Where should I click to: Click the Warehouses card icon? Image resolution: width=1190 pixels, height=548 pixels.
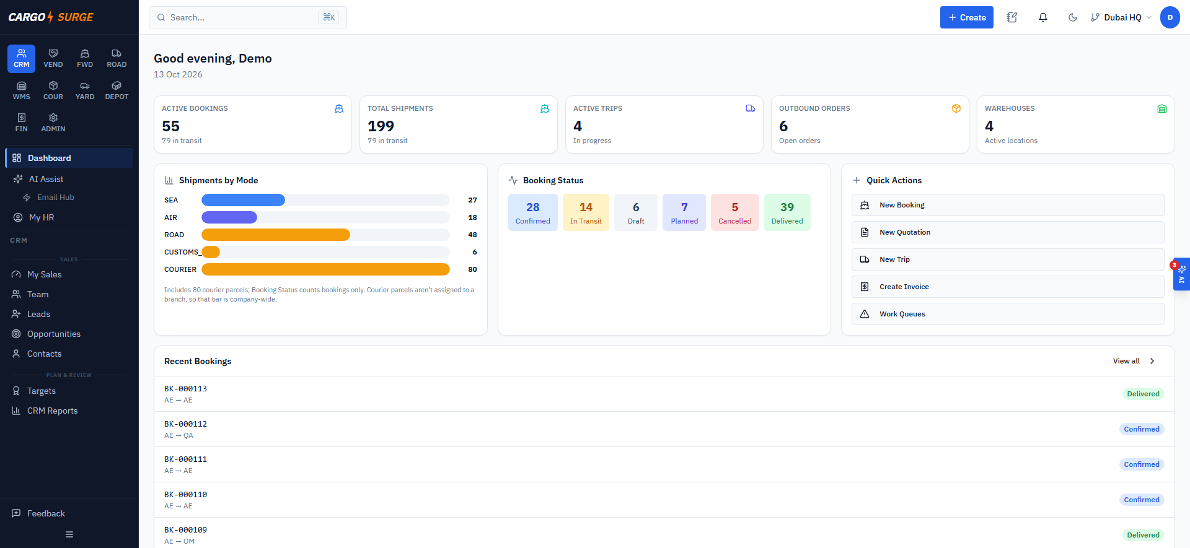[1162, 108]
